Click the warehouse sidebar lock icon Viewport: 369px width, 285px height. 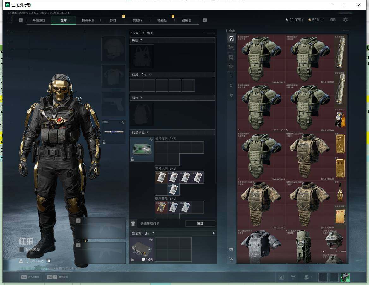(x=231, y=86)
